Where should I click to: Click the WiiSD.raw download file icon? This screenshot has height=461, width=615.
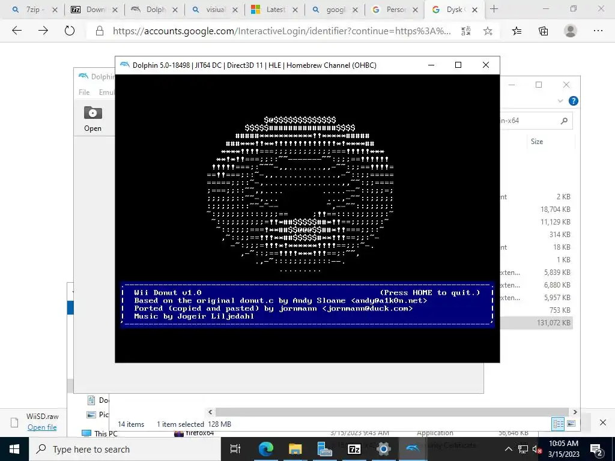point(14,422)
